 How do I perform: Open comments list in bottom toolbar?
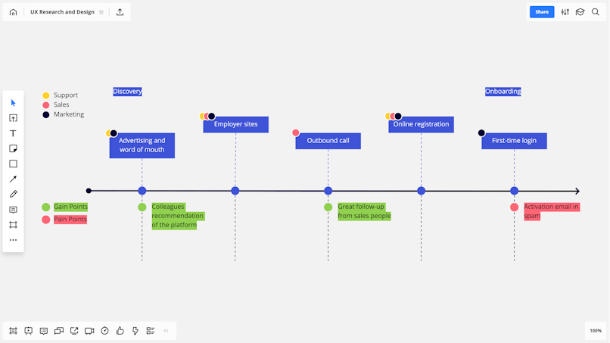(44, 331)
